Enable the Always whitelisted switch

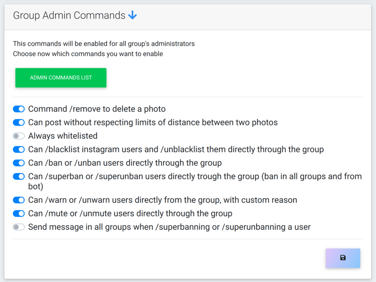[19, 136]
